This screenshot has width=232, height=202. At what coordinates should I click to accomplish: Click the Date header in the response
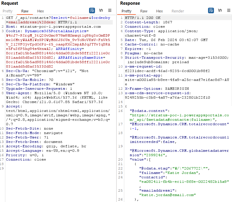(166, 40)
